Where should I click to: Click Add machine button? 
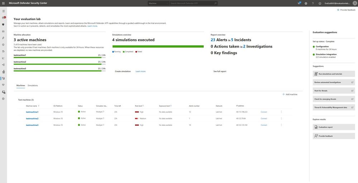(x=290, y=94)
